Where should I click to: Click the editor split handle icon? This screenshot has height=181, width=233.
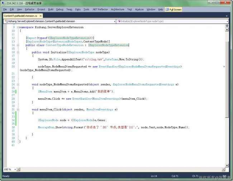227,26
